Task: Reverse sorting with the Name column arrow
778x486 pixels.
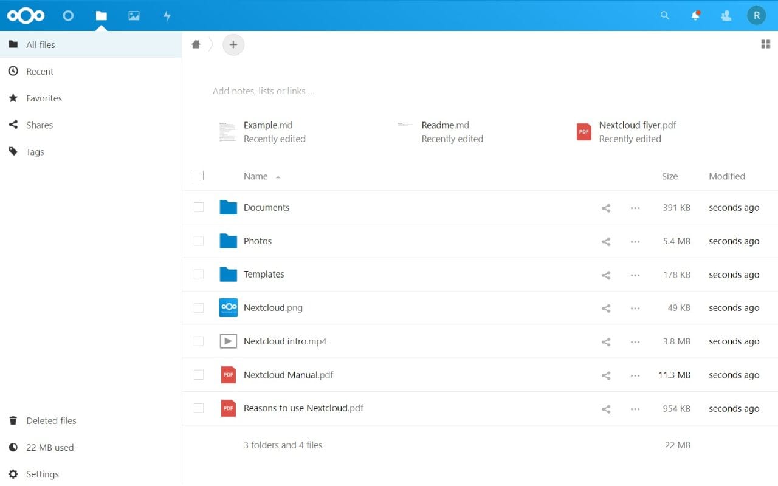Action: click(278, 176)
